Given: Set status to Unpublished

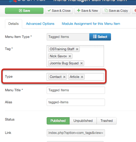Looking at the screenshot, I should [83, 121].
